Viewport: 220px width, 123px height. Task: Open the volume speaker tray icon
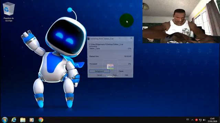tap(204, 120)
